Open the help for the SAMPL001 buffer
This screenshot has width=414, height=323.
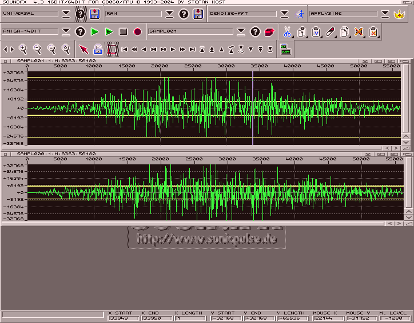[x=255, y=31]
